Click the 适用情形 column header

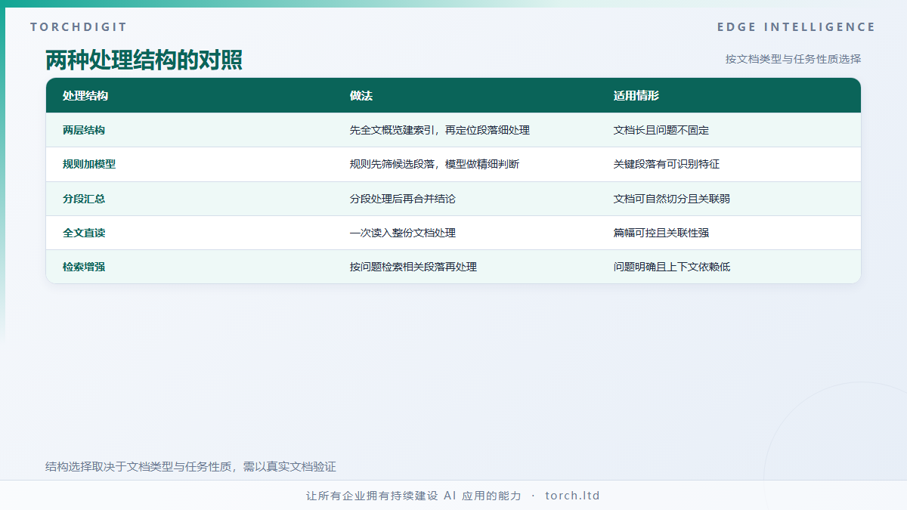[x=636, y=96]
